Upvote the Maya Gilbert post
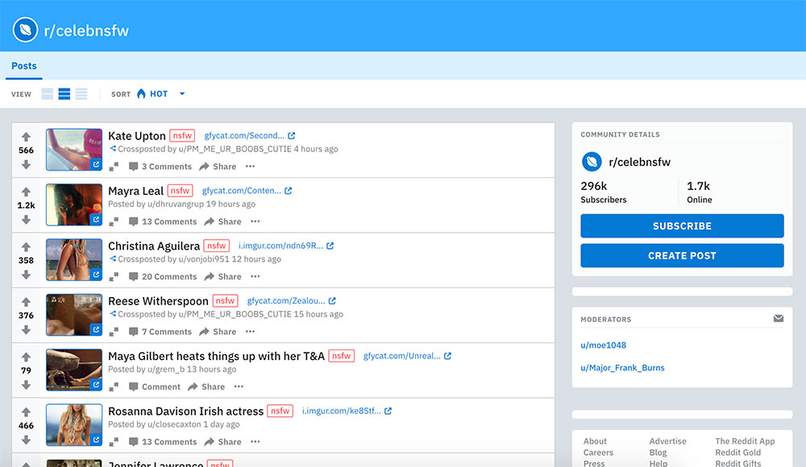The width and height of the screenshot is (806, 467). [x=27, y=357]
